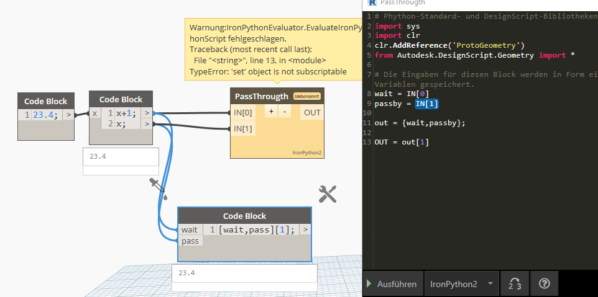Click line 'out = {wait,passby};' in editor
Viewport: 598px width, 297px height.
tap(420, 123)
